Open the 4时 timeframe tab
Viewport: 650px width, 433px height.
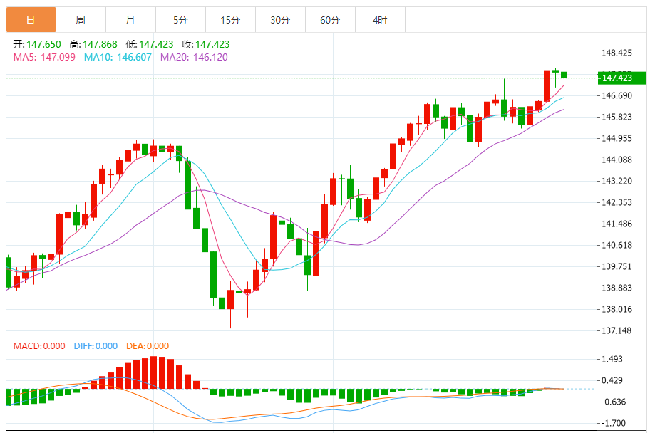point(380,19)
